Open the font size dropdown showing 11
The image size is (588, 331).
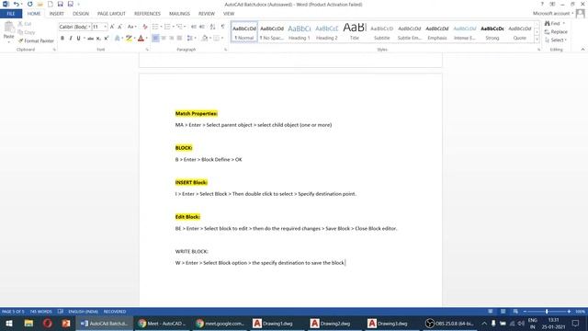[x=100, y=27]
